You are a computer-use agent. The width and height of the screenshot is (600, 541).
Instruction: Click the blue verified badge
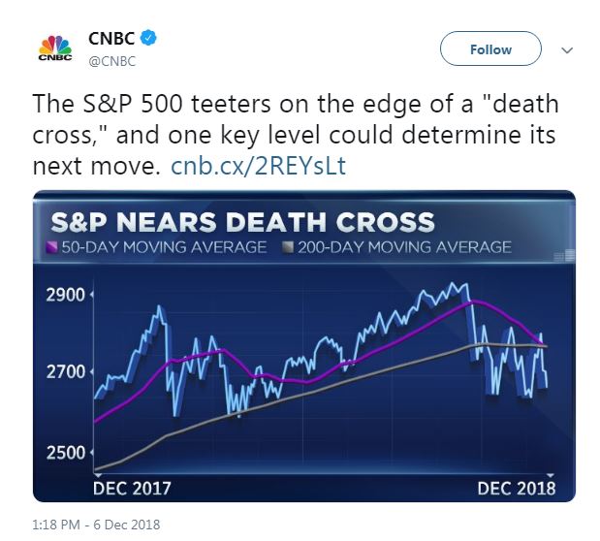150,40
